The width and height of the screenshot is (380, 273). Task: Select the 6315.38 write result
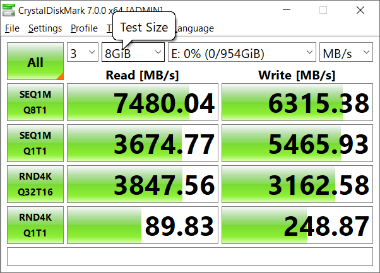click(x=297, y=102)
